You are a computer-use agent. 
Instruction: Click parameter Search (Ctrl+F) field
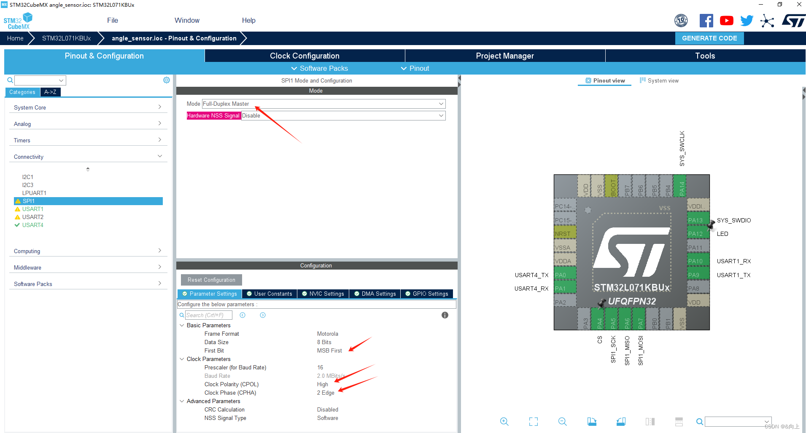point(209,315)
